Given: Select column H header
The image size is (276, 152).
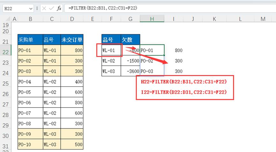Looking at the screenshot, I should pyautogui.click(x=152, y=19).
